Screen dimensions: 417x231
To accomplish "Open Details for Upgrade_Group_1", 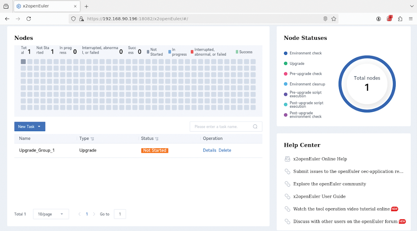I will [210, 150].
